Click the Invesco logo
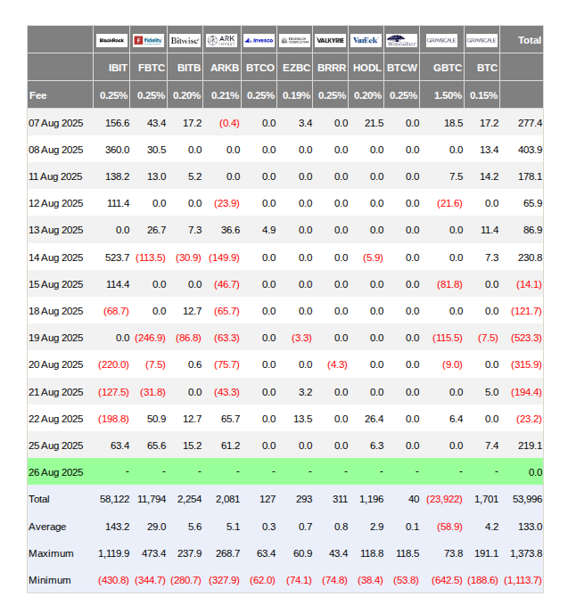The width and height of the screenshot is (568, 605). [259, 40]
